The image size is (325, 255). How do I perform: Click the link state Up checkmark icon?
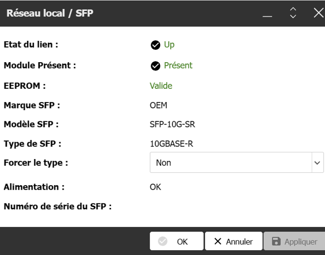tap(155, 45)
